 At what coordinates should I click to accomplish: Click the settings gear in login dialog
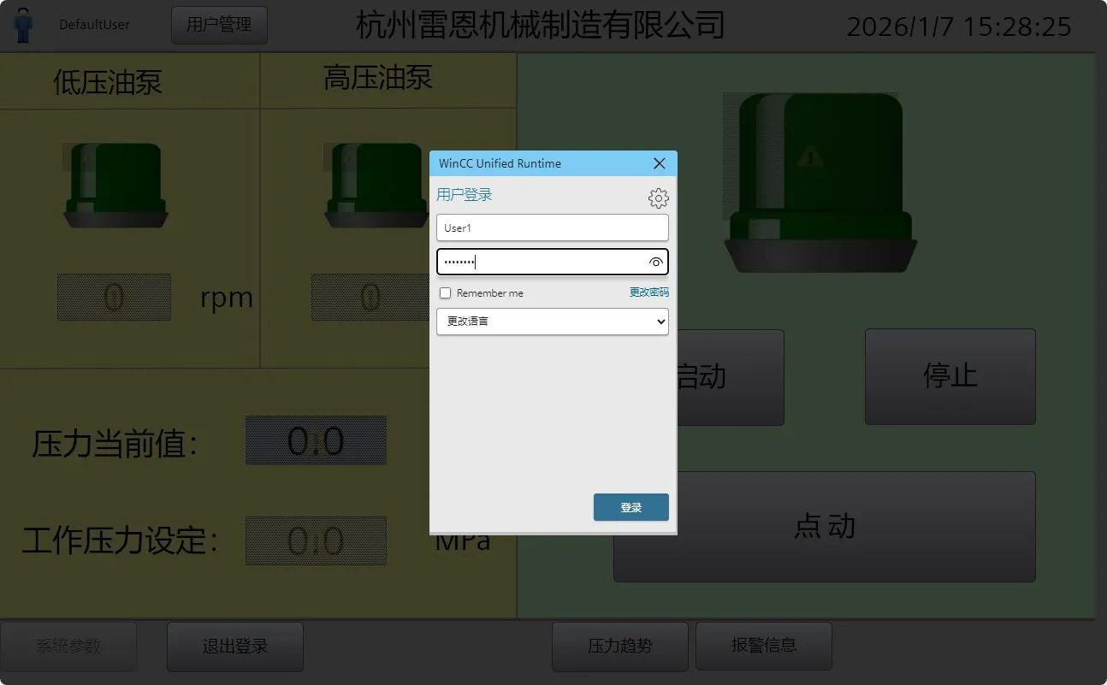[658, 198]
